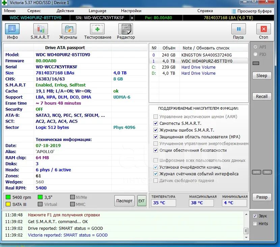The width and height of the screenshot is (280, 247).
Task: Click the green 3,5" indicator
Action: [x=40, y=197]
